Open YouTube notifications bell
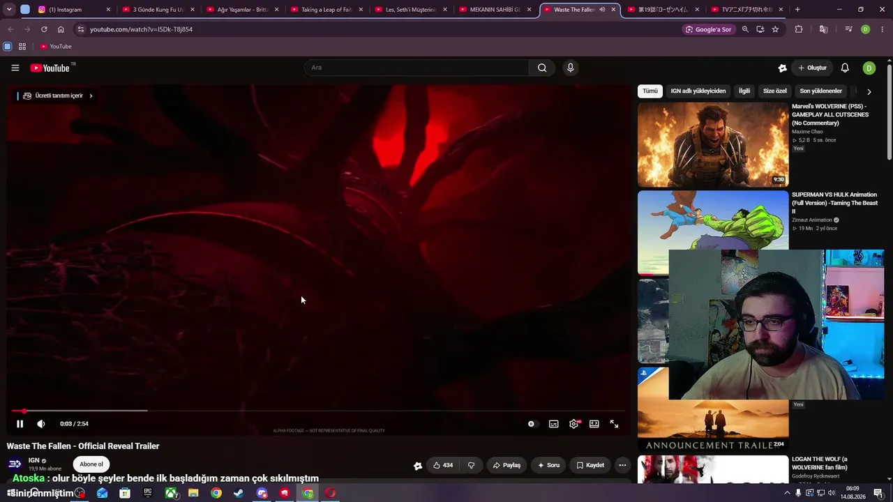 pyautogui.click(x=845, y=68)
